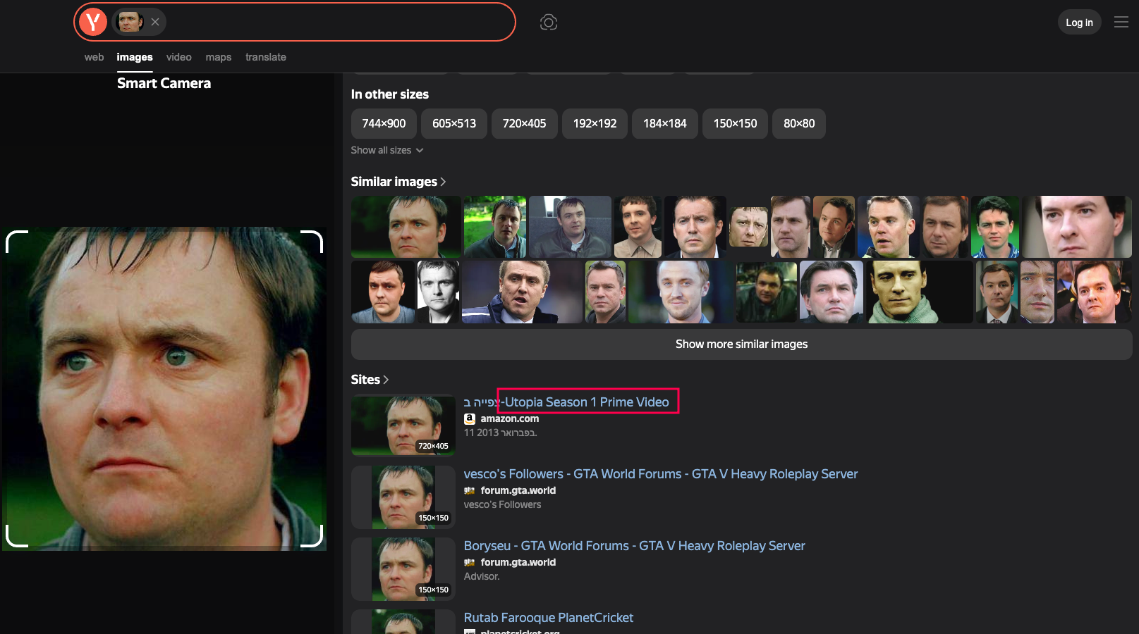This screenshot has height=634, width=1139.
Task: Expand the Sites section
Action: 370,380
